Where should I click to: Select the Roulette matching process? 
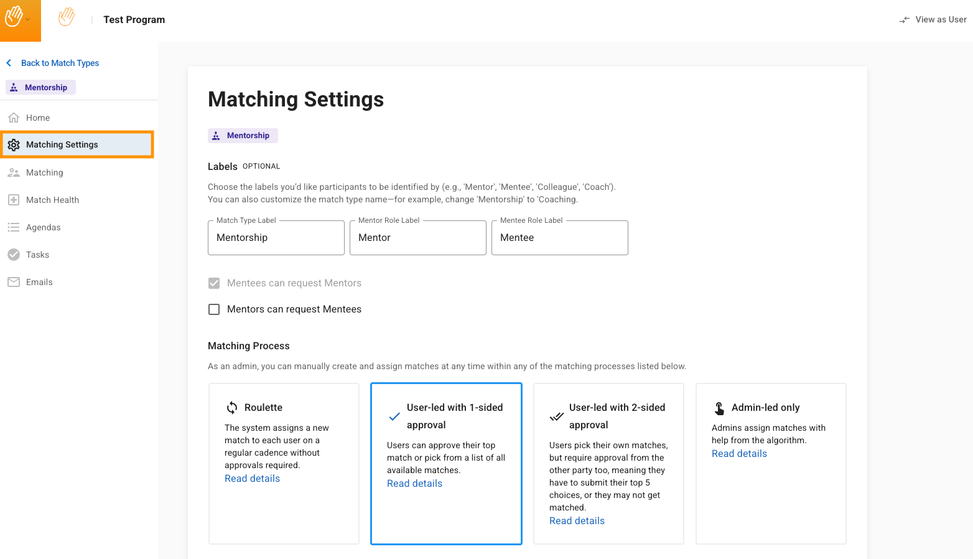click(284, 463)
